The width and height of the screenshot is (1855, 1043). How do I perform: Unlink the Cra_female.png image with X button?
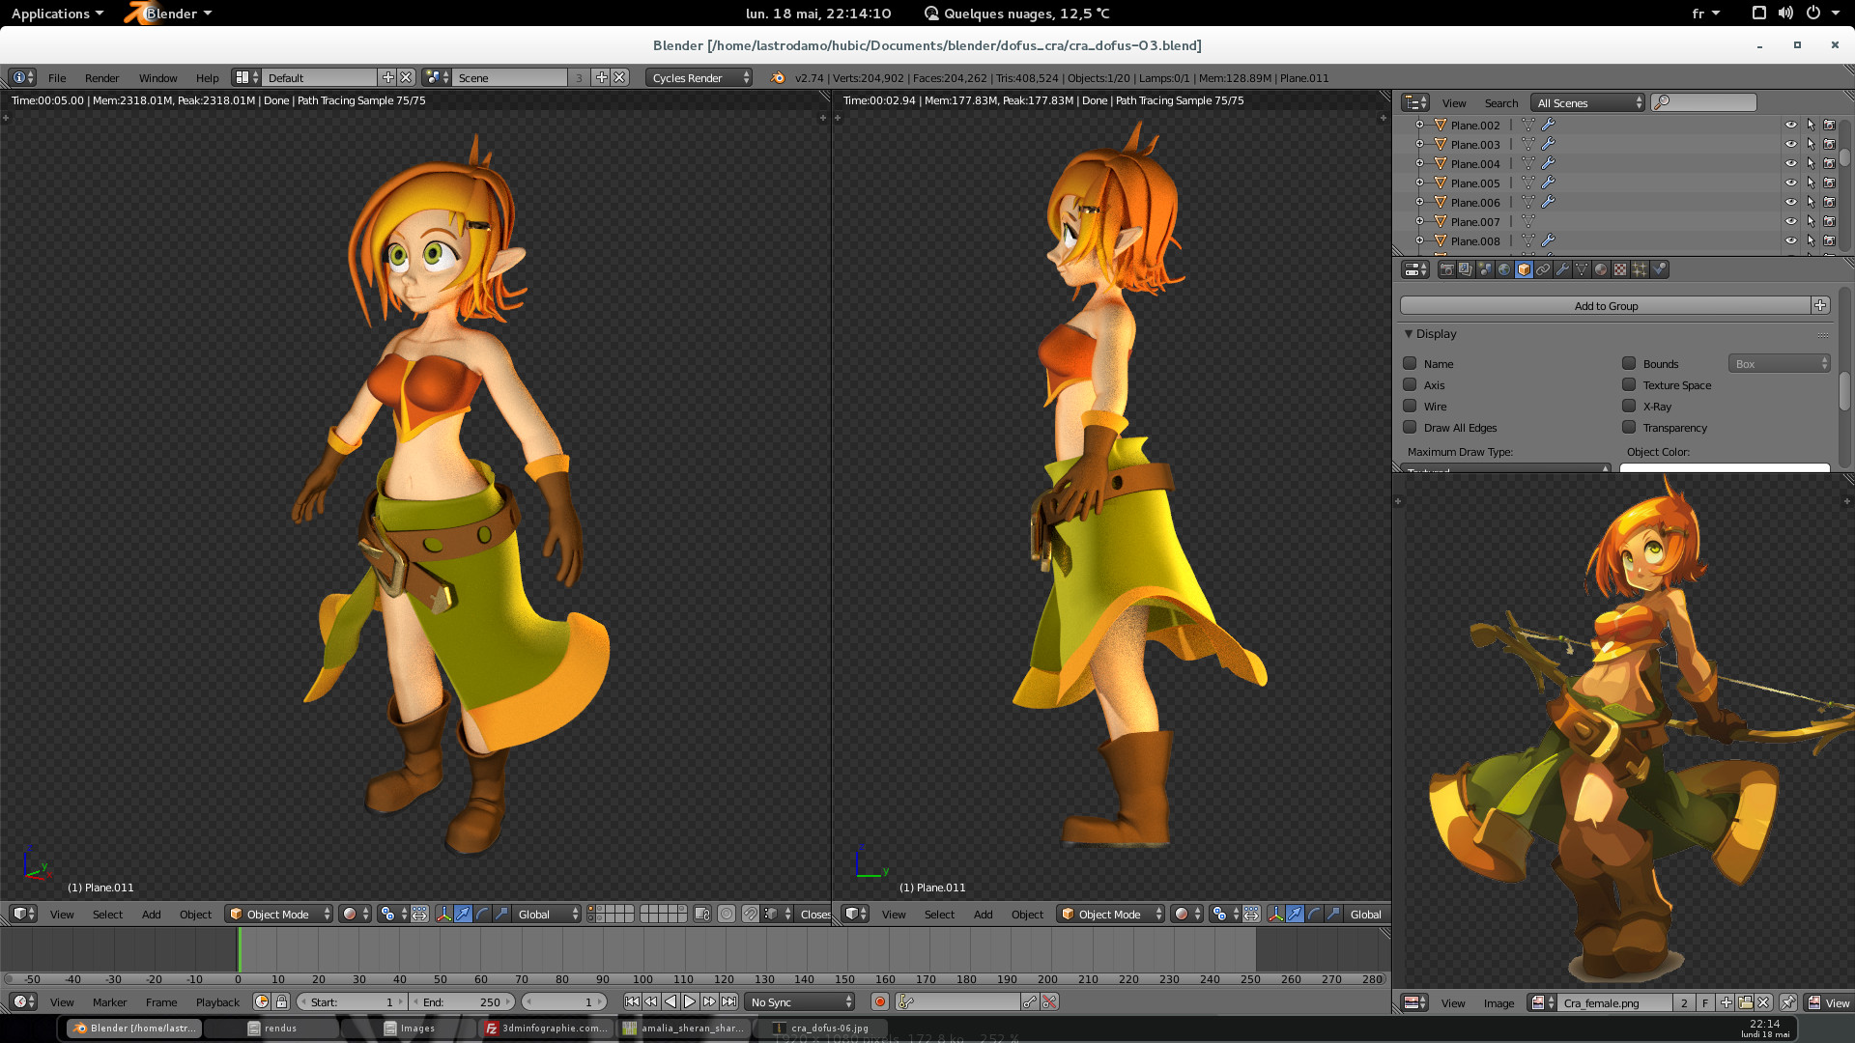click(x=1763, y=1002)
